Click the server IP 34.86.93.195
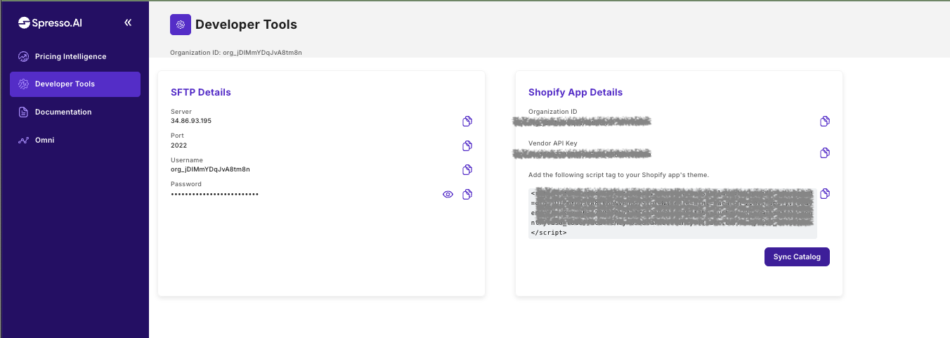 (x=191, y=121)
